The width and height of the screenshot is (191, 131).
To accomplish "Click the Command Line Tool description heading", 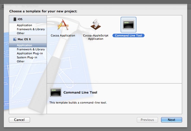I will 80,92.
